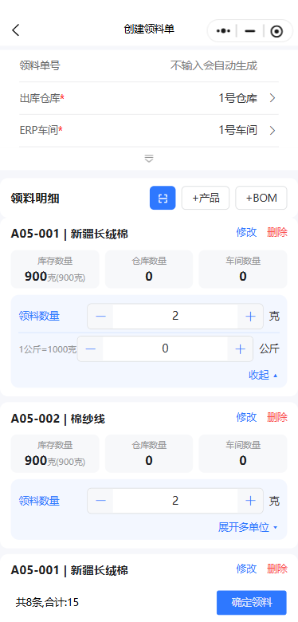Open the mini-program three-dot menu
The width and height of the screenshot is (298, 622).
223,31
